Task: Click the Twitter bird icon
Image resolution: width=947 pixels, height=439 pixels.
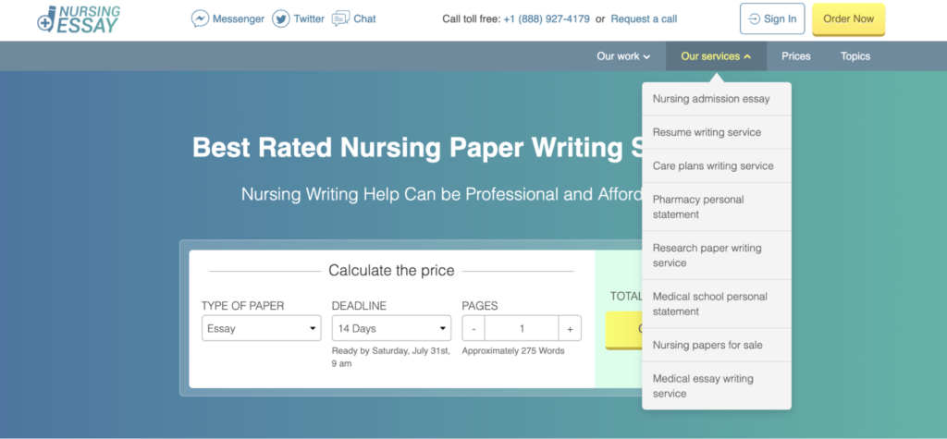Action: 281,18
